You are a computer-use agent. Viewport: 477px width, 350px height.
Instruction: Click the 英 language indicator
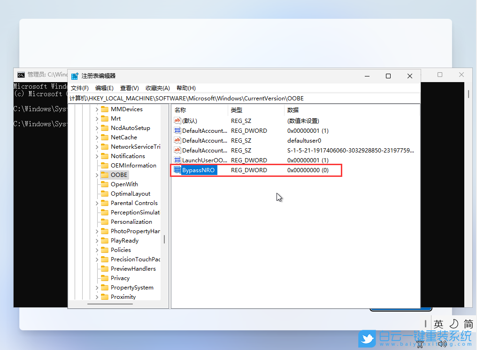[439, 324]
